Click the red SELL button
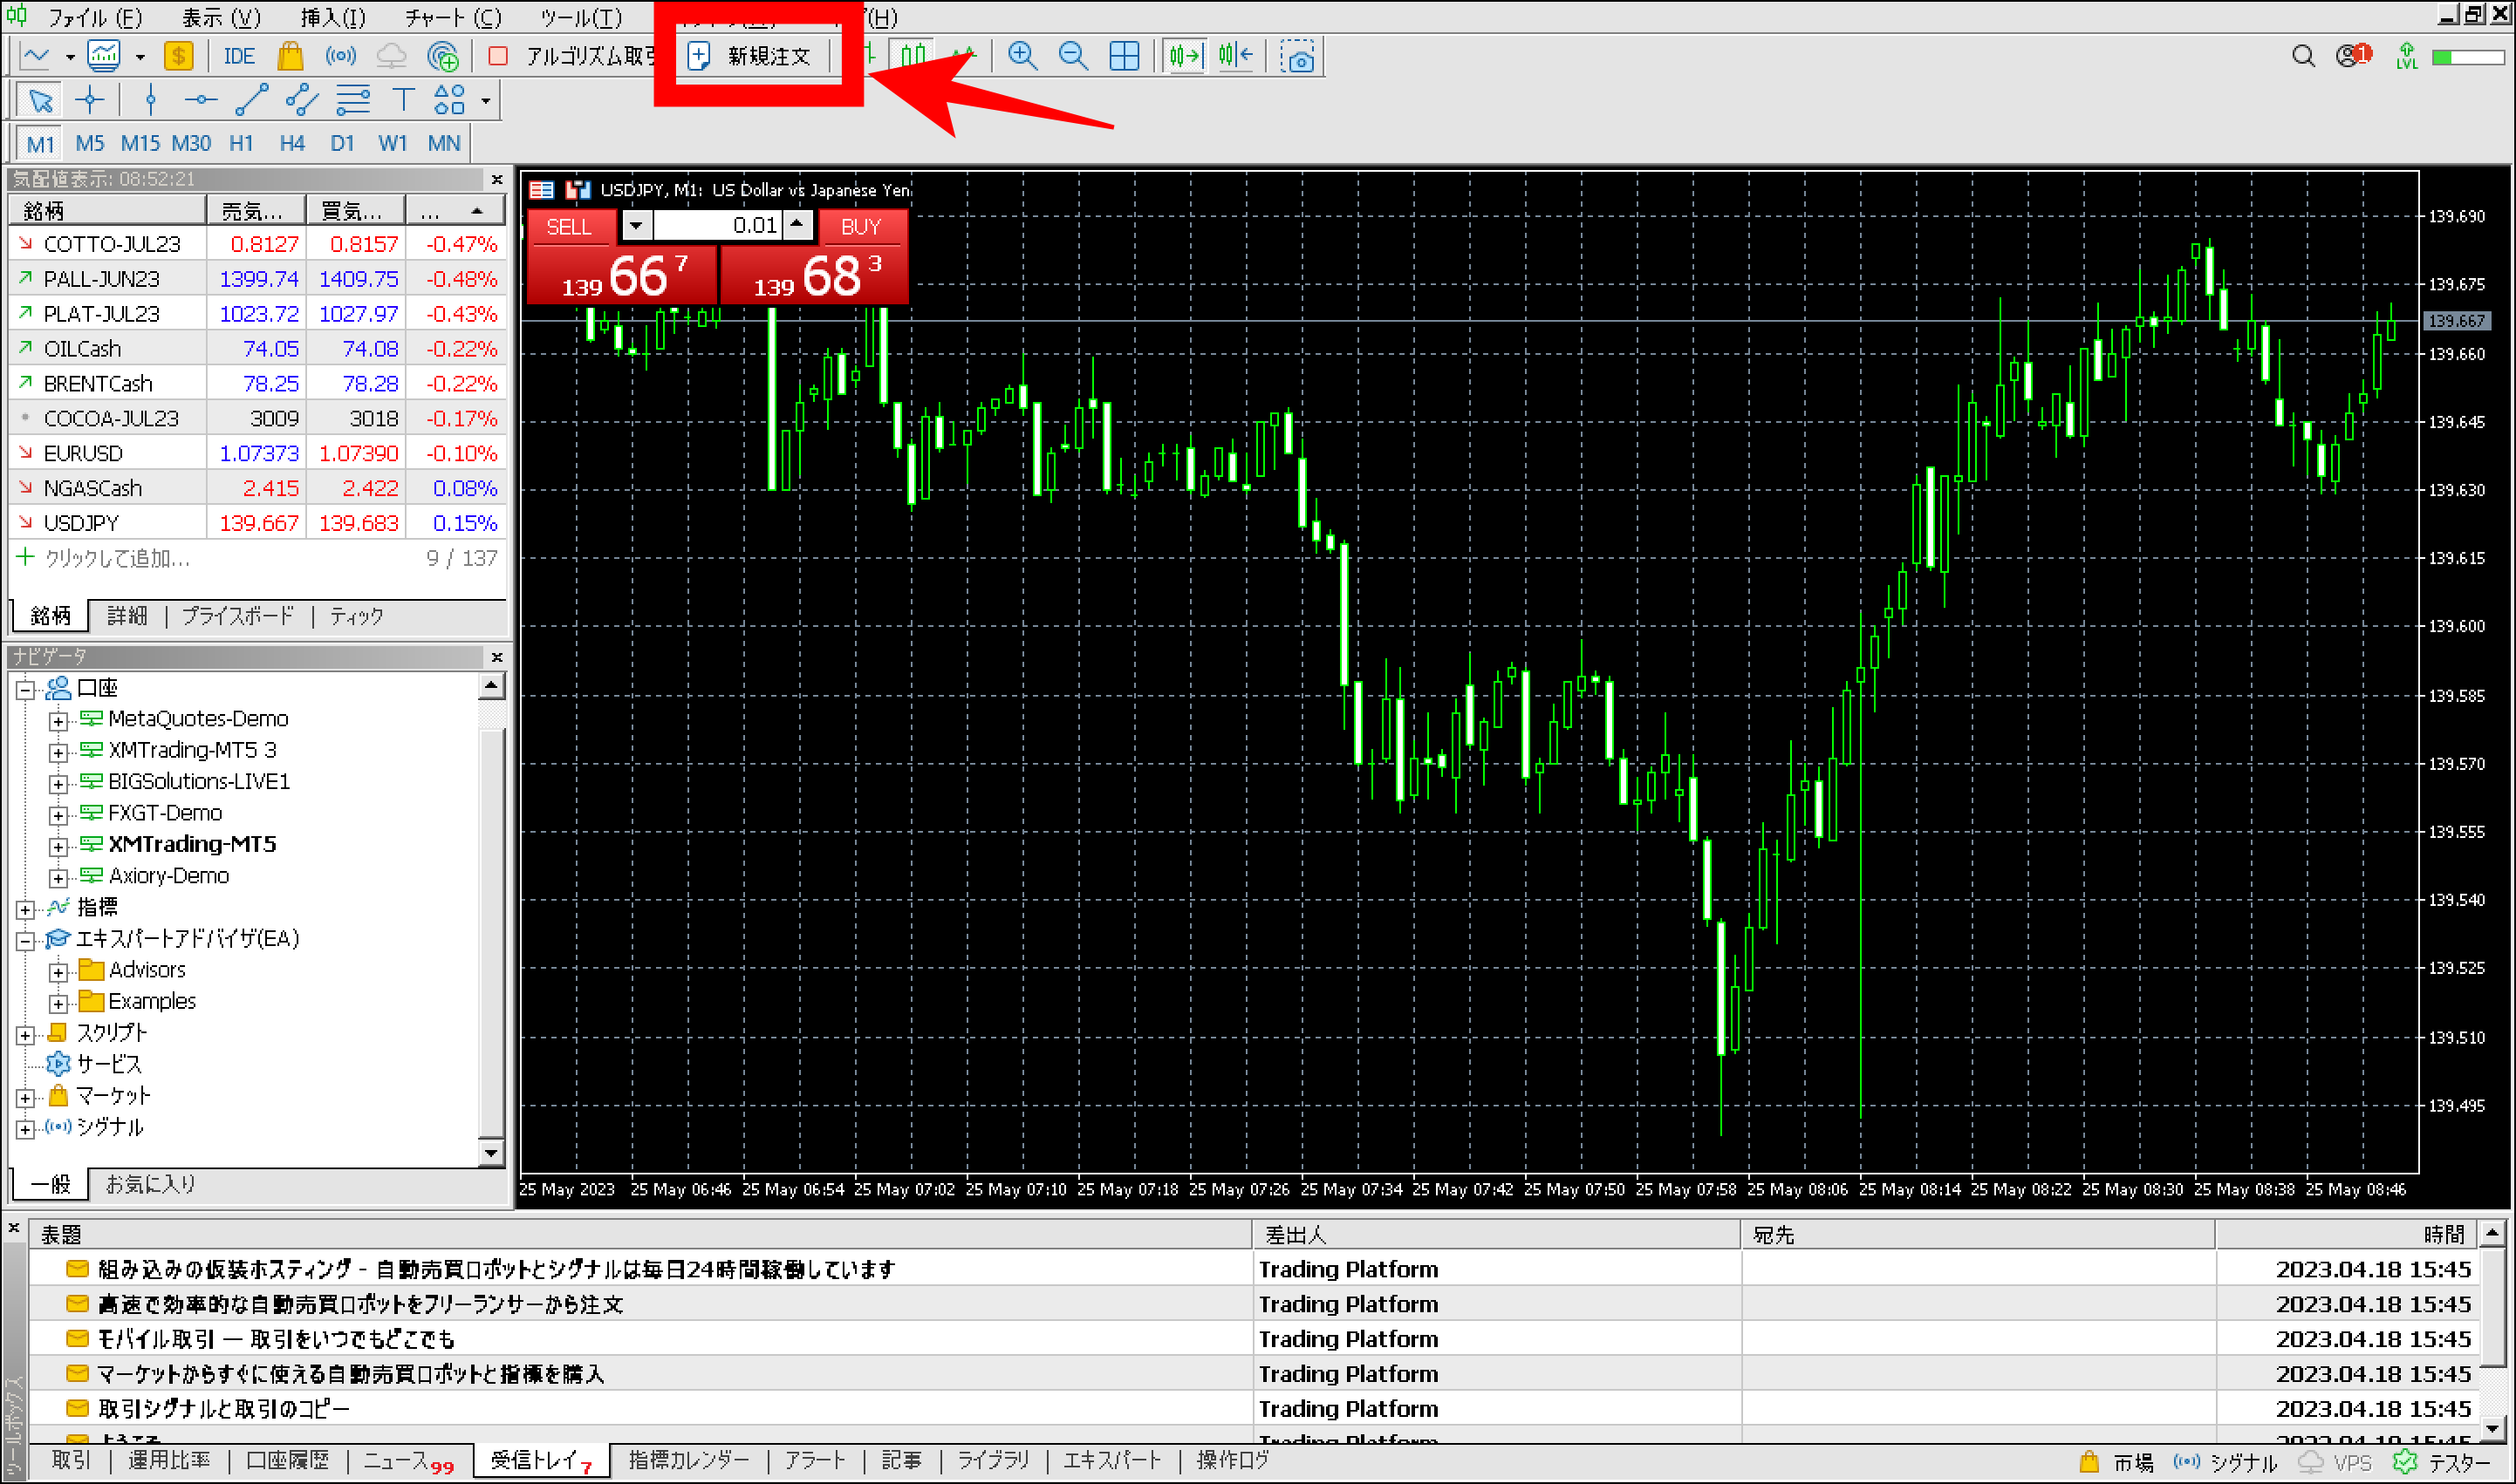 (569, 227)
